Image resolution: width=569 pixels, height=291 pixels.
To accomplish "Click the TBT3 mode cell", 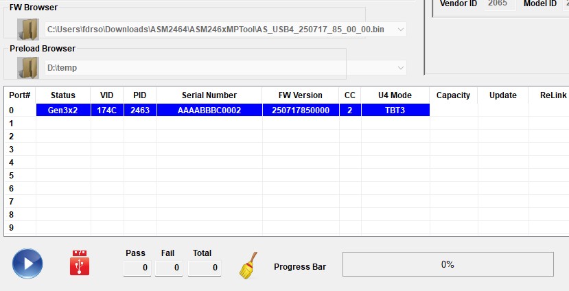I will coord(395,110).
